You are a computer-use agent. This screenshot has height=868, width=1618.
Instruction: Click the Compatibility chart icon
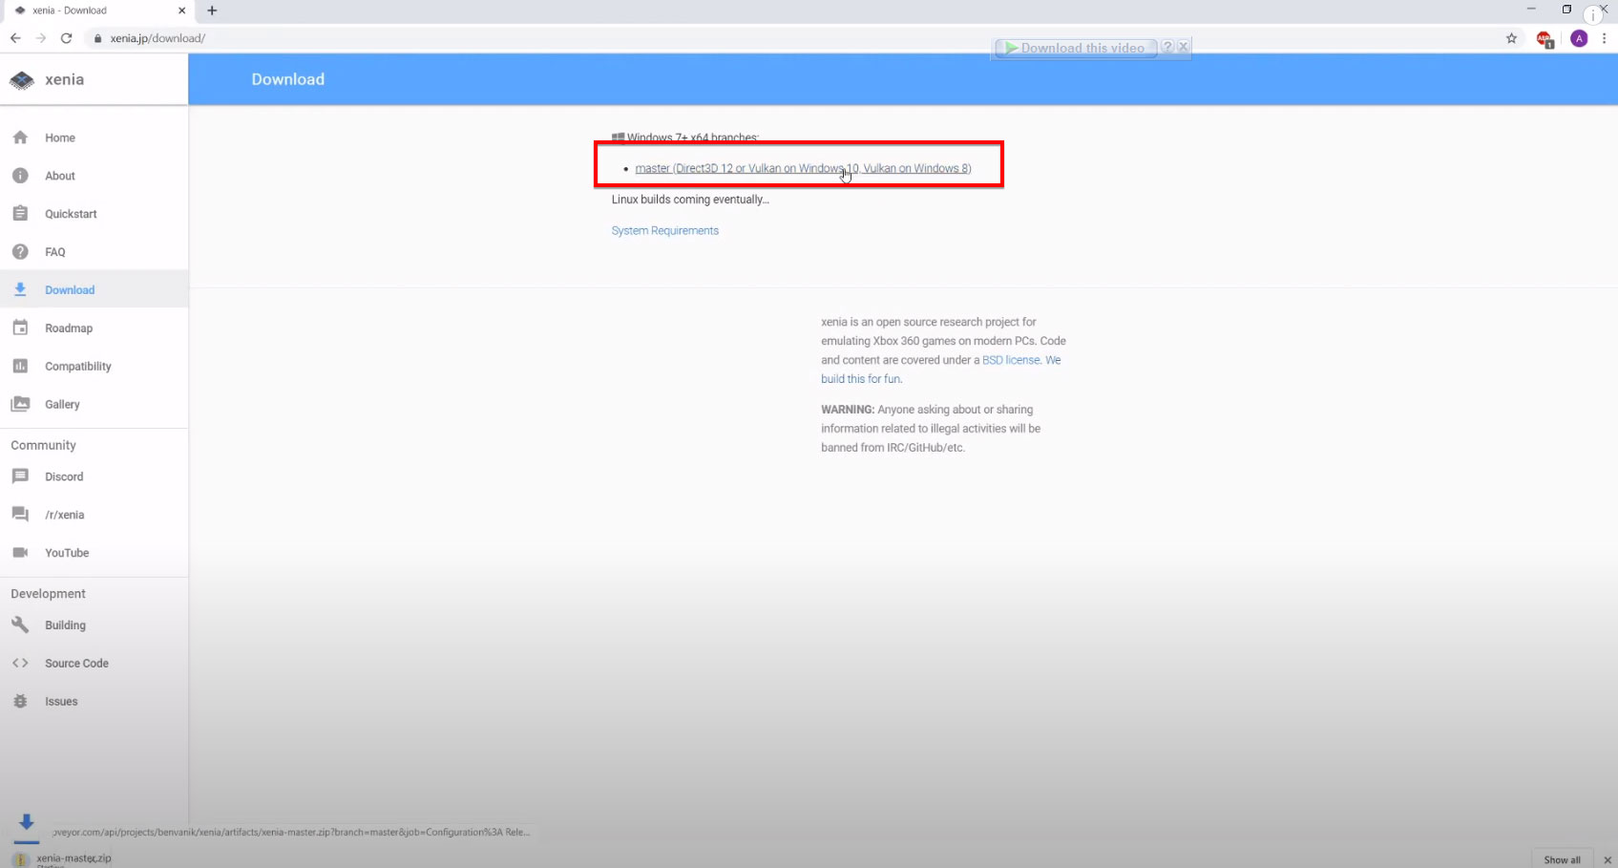(x=20, y=366)
